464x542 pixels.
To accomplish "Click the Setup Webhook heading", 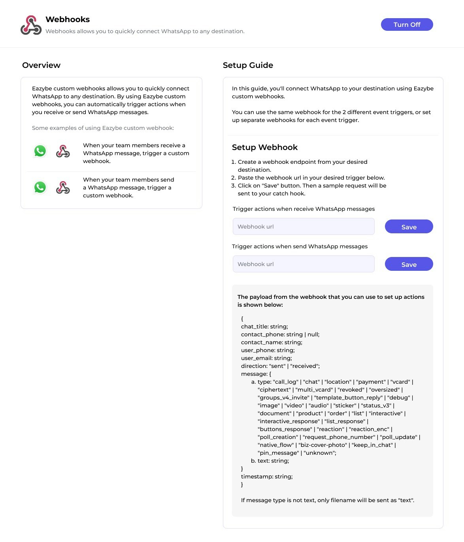I will pyautogui.click(x=265, y=147).
